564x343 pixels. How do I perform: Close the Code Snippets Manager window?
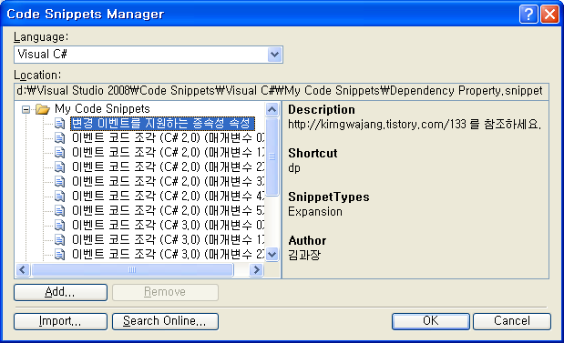coord(550,15)
